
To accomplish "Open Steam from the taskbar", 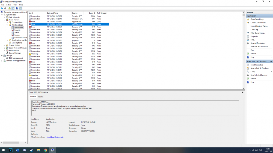I will click(x=31, y=150).
